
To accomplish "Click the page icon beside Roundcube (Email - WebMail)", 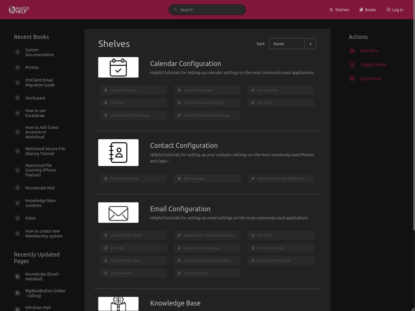I will (x=17, y=276).
